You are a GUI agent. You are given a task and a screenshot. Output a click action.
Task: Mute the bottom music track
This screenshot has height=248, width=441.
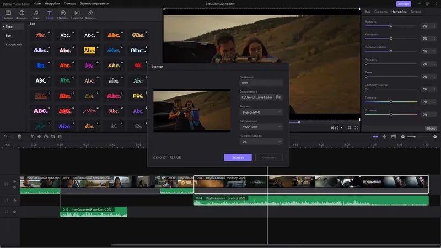14,212
